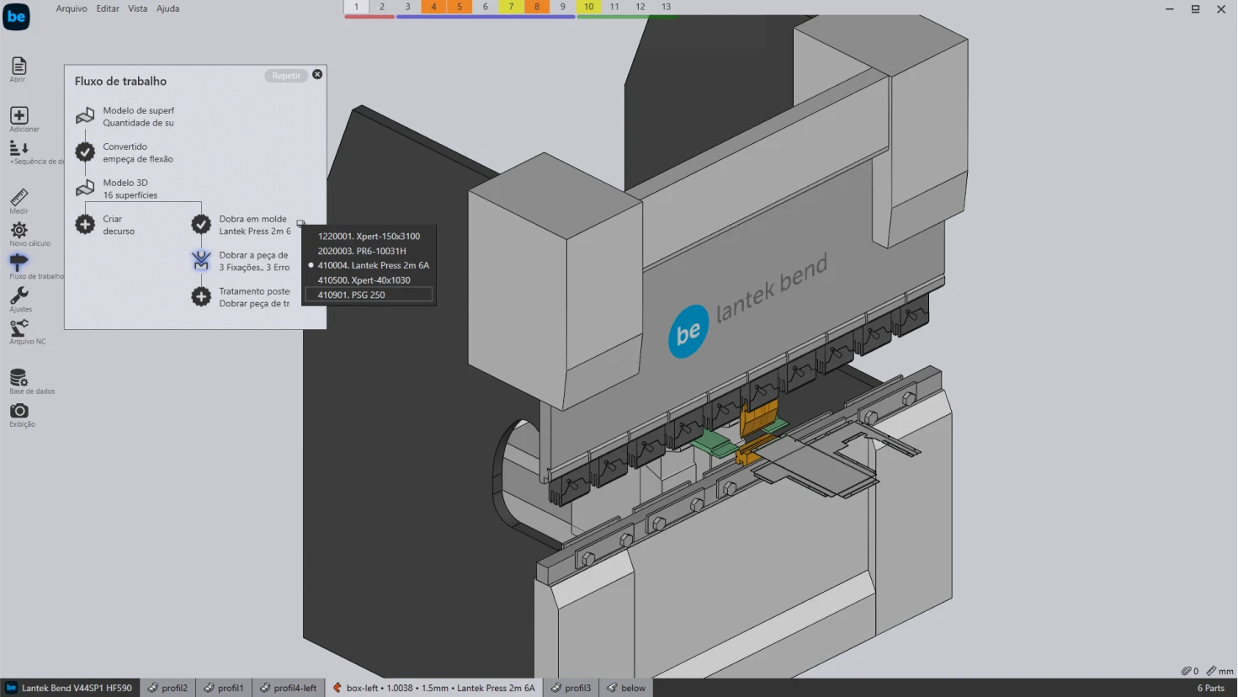The image size is (1238, 697).
Task: Open Arquivo NC robot arm icon
Action: click(x=19, y=327)
